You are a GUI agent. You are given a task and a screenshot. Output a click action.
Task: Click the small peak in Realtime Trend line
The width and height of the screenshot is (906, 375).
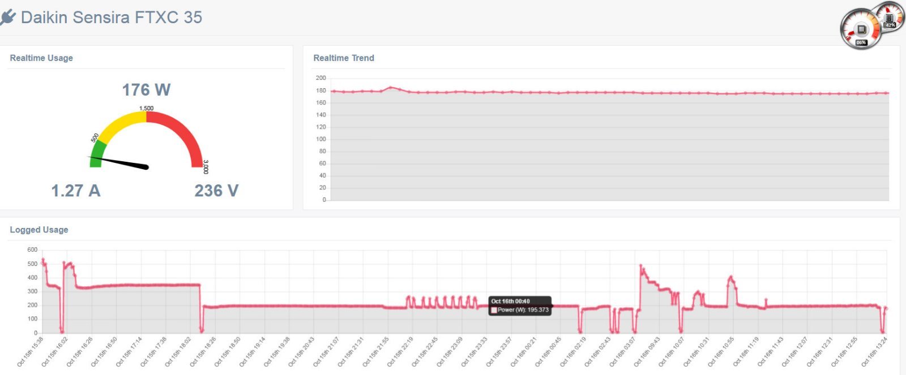pos(390,88)
